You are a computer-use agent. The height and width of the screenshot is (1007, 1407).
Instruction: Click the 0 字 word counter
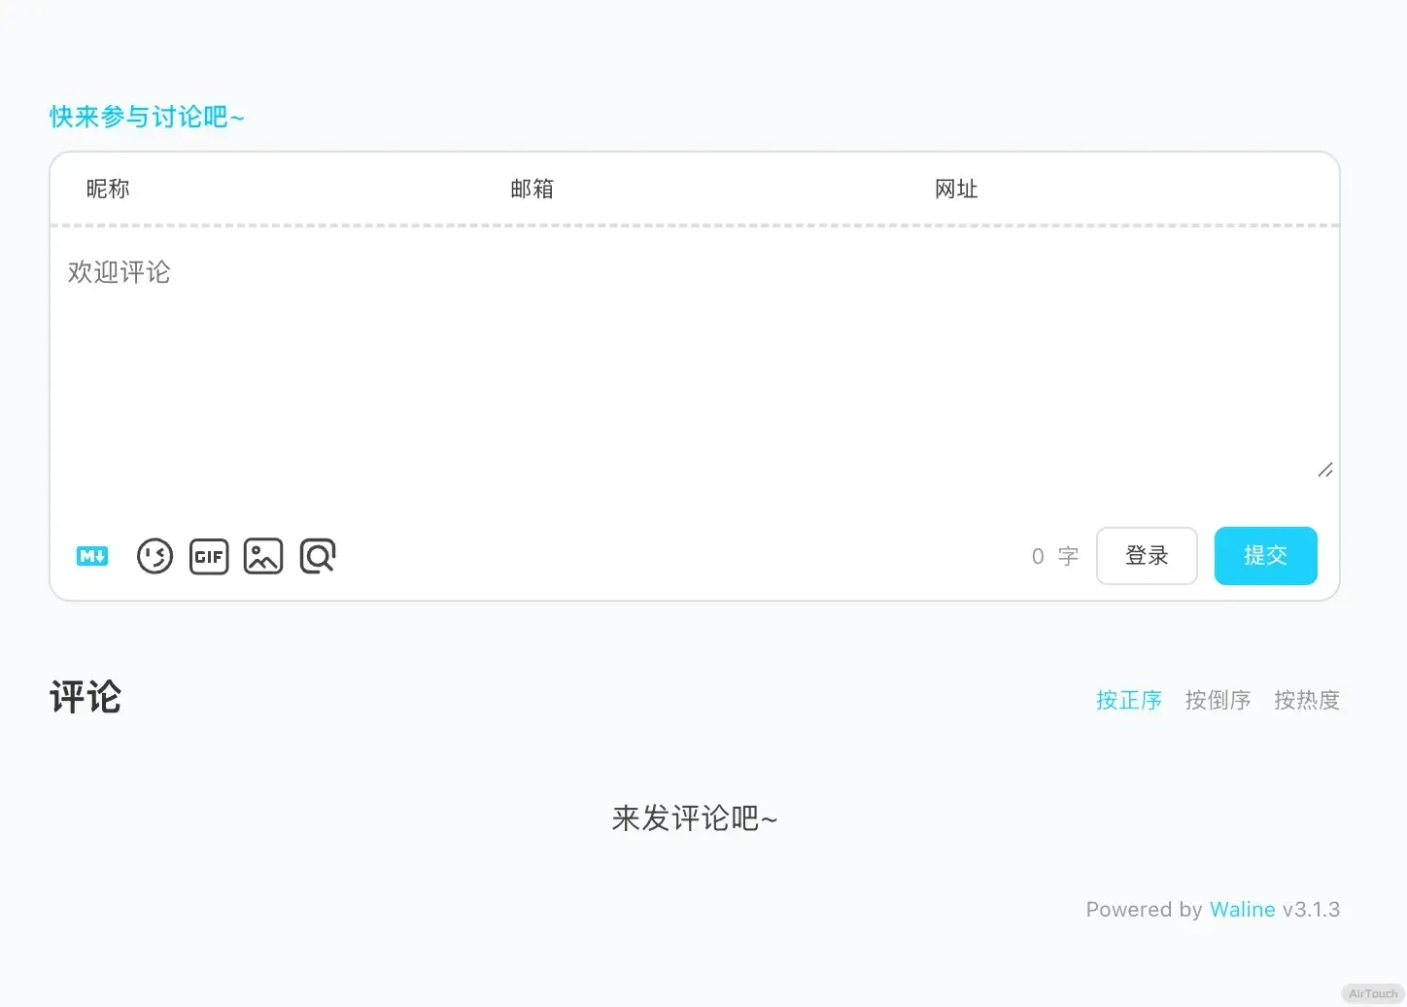pyautogui.click(x=1054, y=556)
